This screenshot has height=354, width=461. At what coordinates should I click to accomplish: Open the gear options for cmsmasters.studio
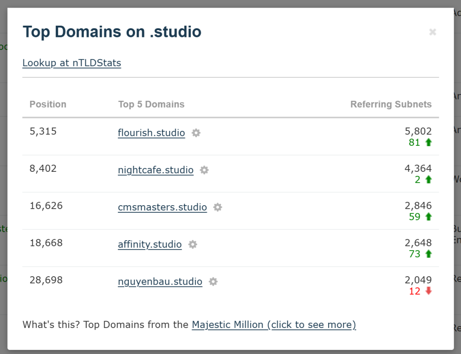click(217, 207)
